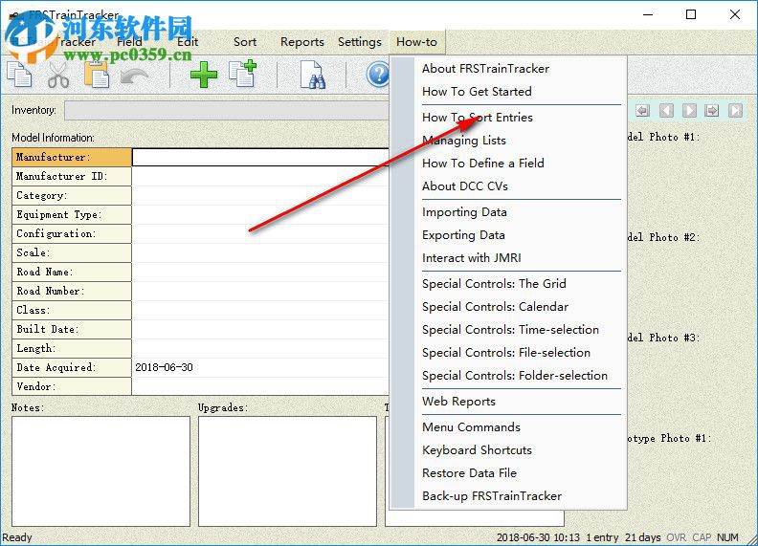
Task: Open the Sort menu
Action: [245, 42]
